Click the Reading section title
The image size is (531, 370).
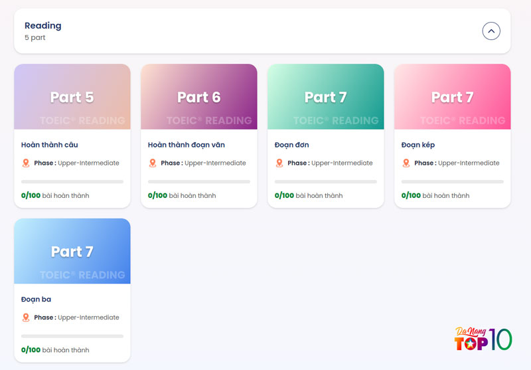[43, 26]
